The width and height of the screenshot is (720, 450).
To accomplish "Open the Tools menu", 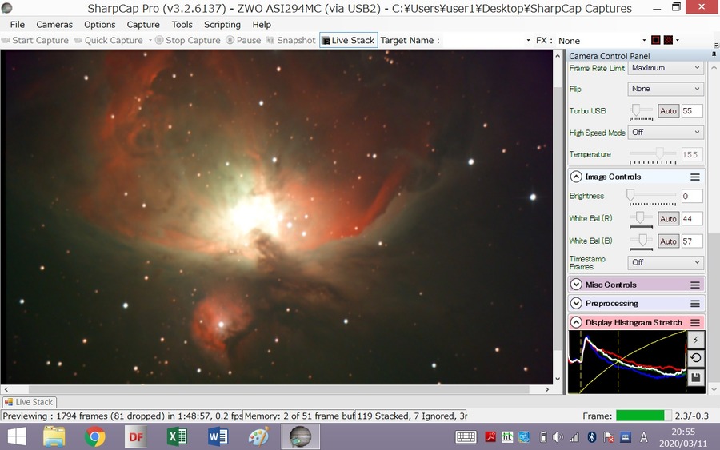I will 182,25.
